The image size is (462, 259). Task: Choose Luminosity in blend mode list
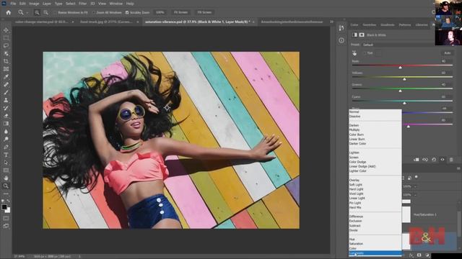[375, 253]
